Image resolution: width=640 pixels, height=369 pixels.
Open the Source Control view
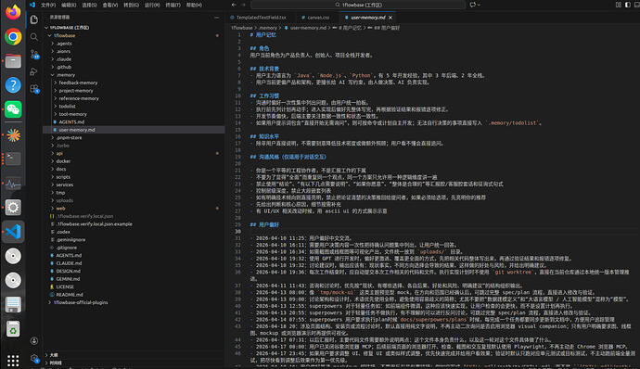[x=34, y=55]
